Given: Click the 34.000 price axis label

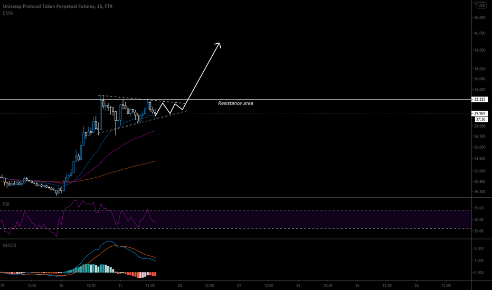Looking at the screenshot, I should 479,89.
